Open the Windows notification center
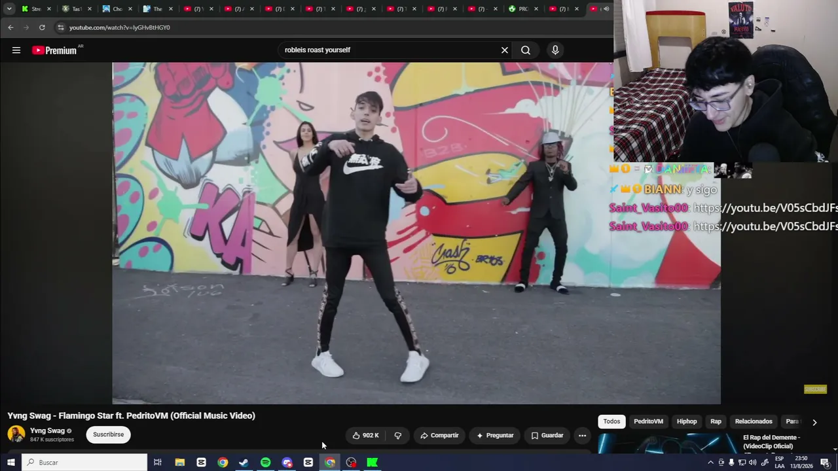This screenshot has width=838, height=471. coord(825,462)
